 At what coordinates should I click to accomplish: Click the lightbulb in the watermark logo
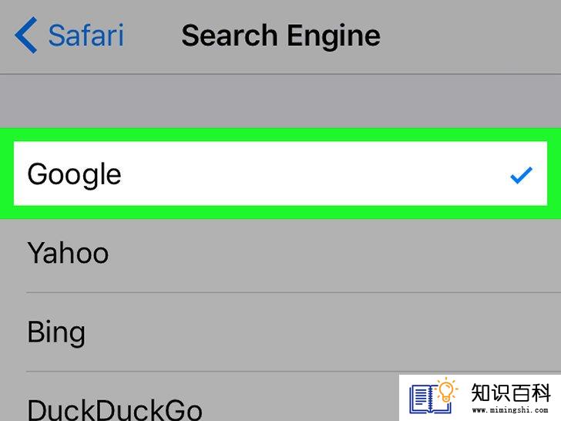pos(446,390)
